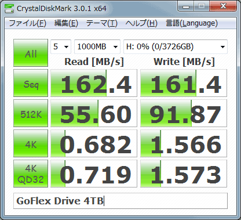Click the CrystalDiskMark app icon in title bar
The image size is (241, 220).
point(9,9)
